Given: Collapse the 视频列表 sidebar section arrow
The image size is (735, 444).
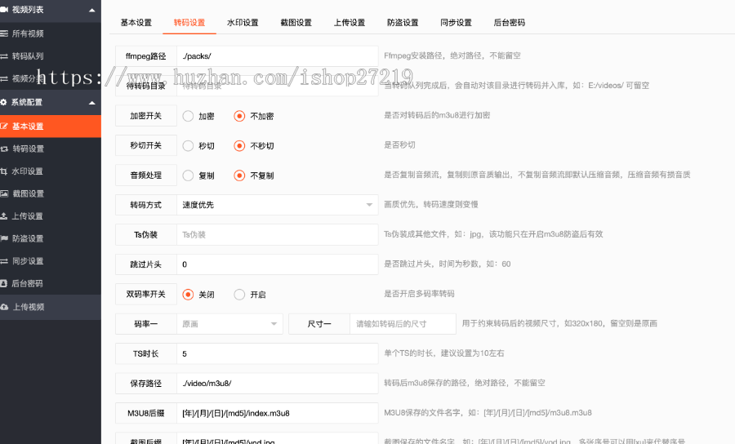Looking at the screenshot, I should tap(91, 11).
